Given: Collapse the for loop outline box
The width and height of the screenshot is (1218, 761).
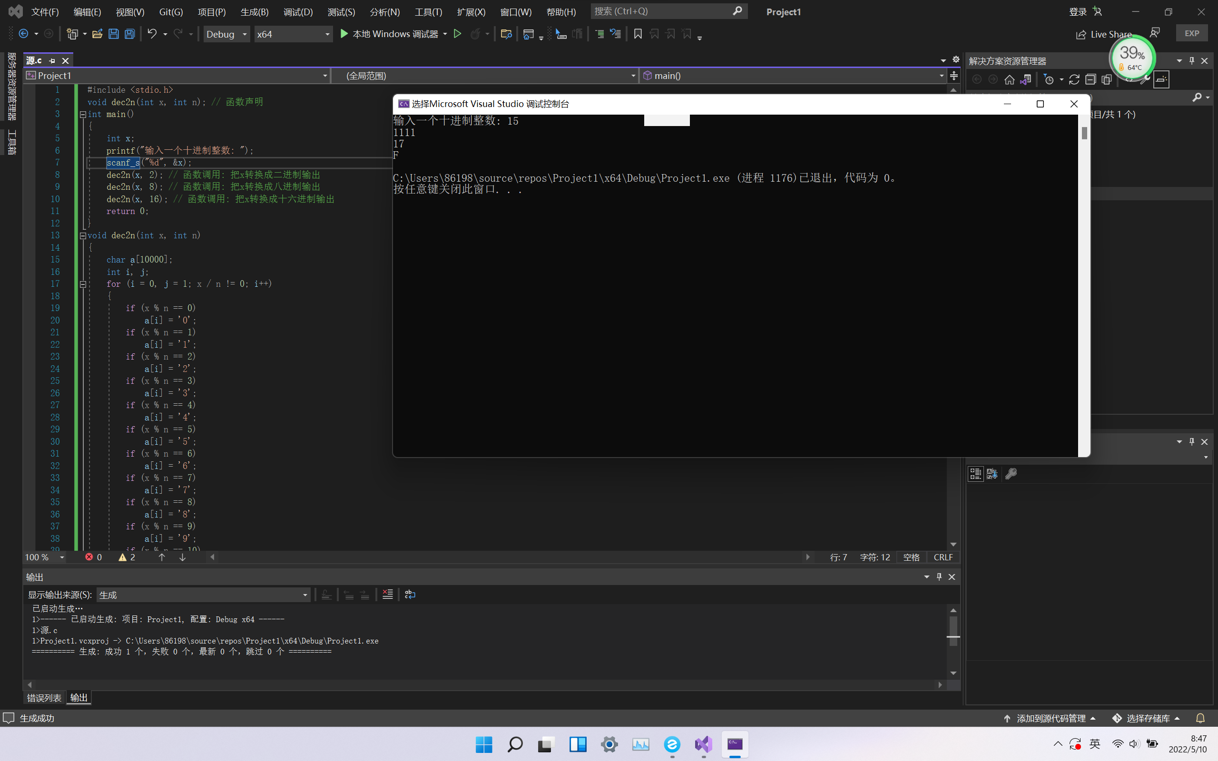Looking at the screenshot, I should (83, 284).
